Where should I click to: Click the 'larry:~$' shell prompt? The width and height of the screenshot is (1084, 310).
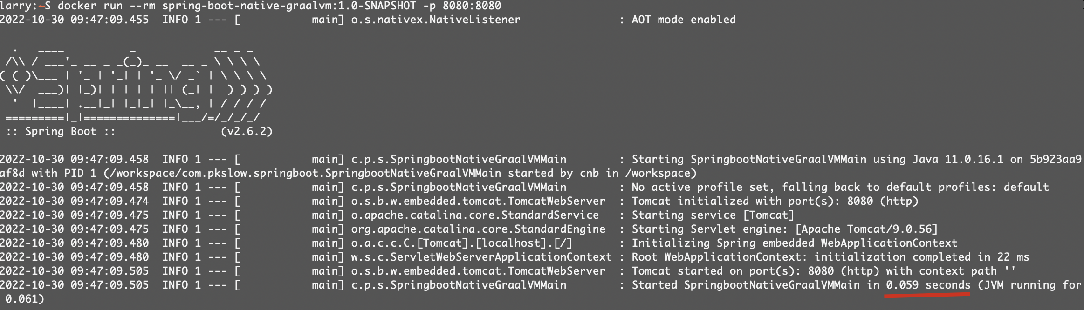pos(25,6)
